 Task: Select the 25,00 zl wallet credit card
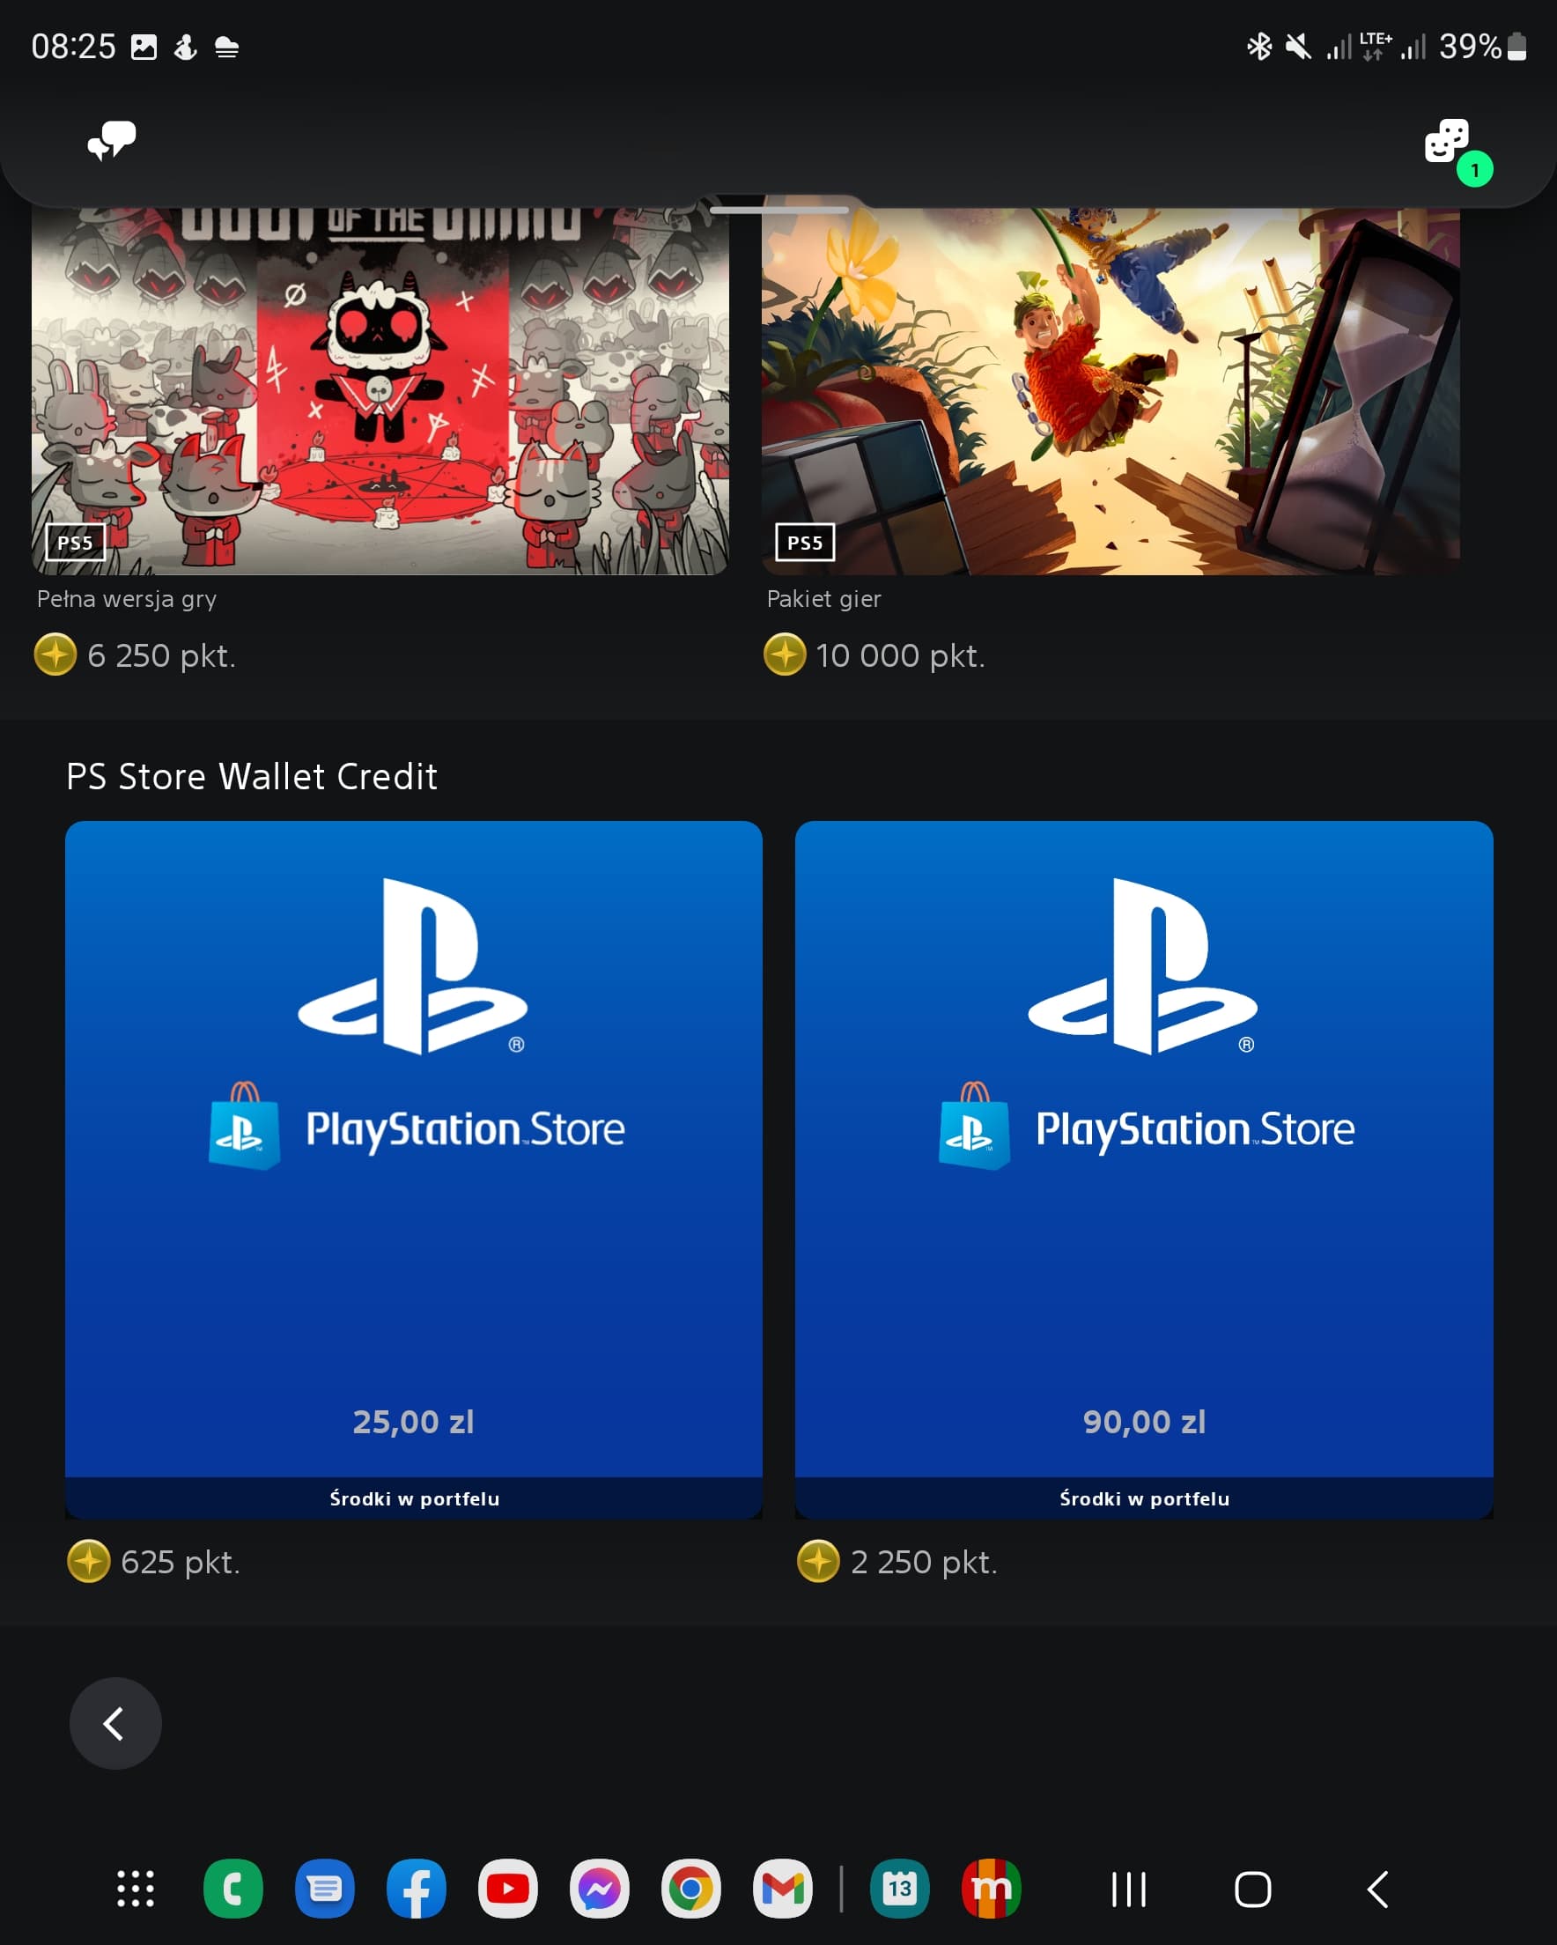pyautogui.click(x=413, y=1170)
